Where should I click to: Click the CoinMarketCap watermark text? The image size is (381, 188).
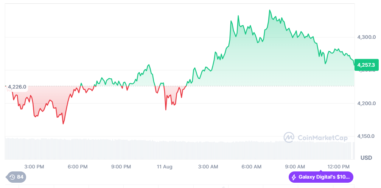(x=322, y=138)
